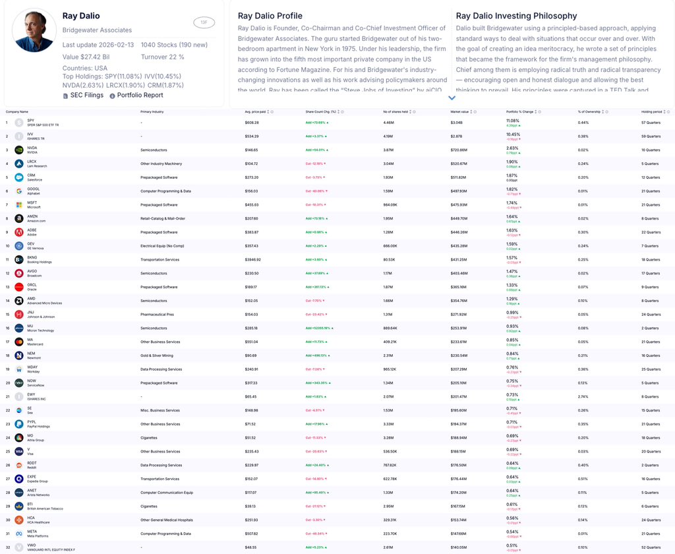
Task: Click the ServiceNow logo icon
Action: (19, 383)
